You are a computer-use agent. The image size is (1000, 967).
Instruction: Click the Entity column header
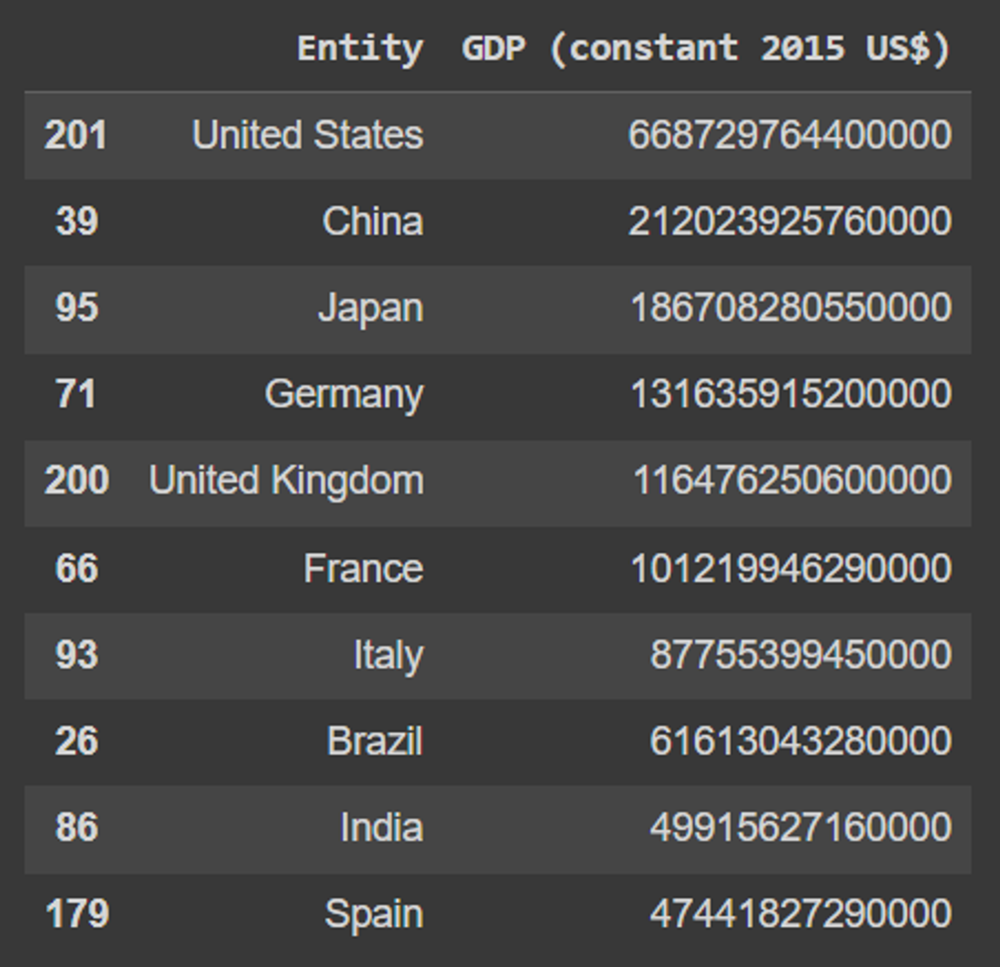pyautogui.click(x=360, y=49)
